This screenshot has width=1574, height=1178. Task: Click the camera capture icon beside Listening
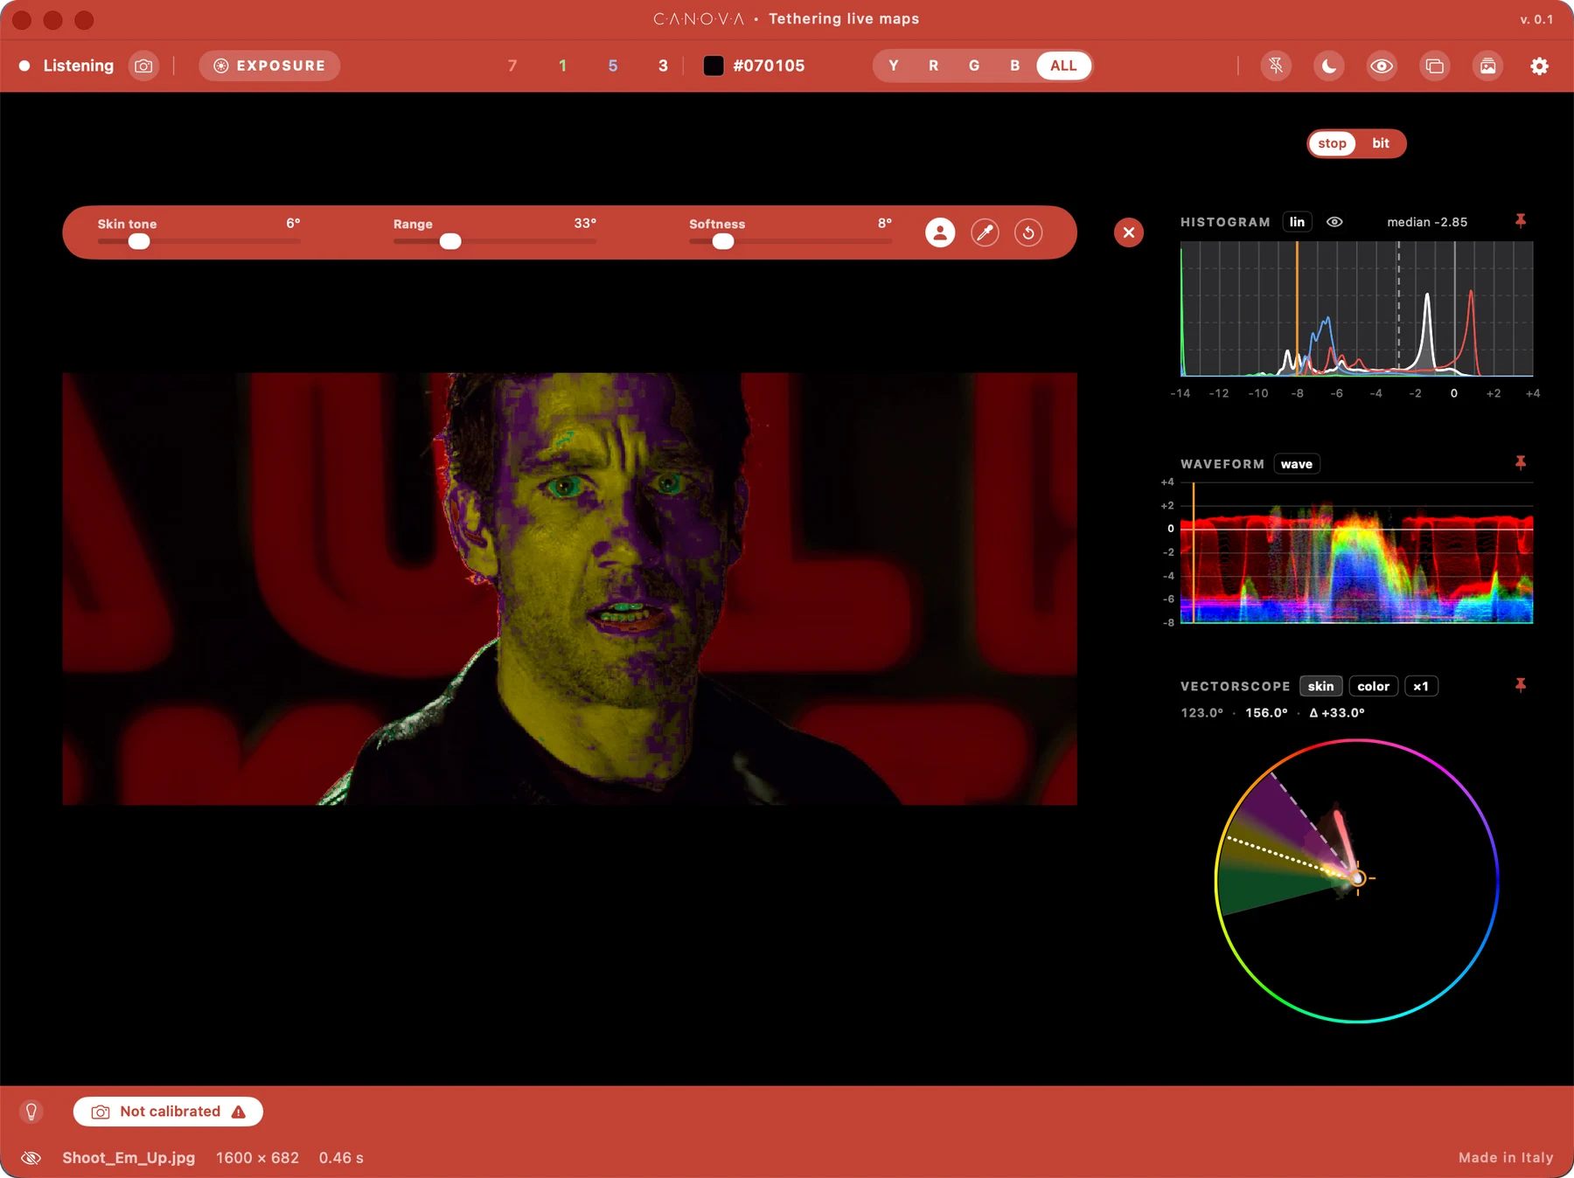coord(143,66)
